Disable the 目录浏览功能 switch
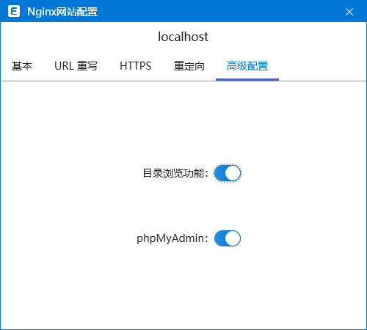The image size is (367, 330). 228,173
